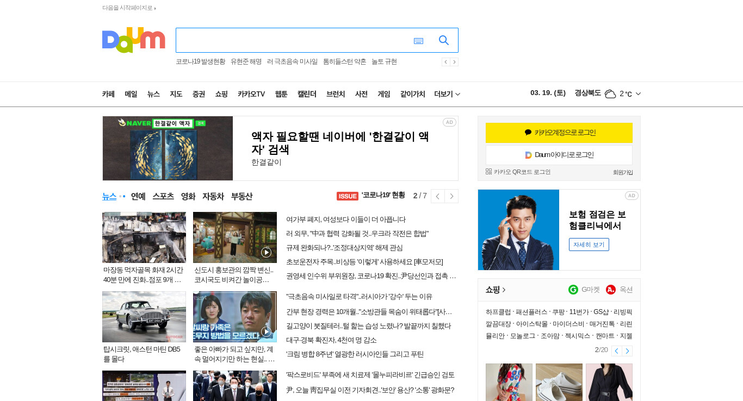Viewport: 743px width, 401px height.
Task: Click the G마켓 shopping icon
Action: tap(573, 290)
